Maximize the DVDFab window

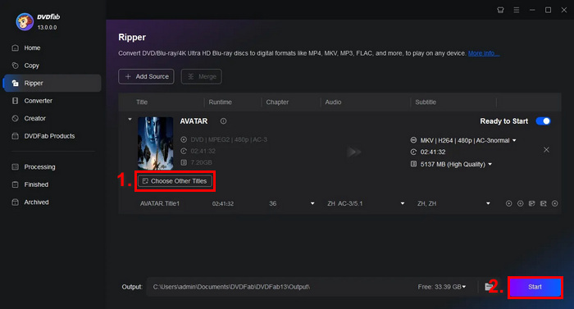point(548,10)
